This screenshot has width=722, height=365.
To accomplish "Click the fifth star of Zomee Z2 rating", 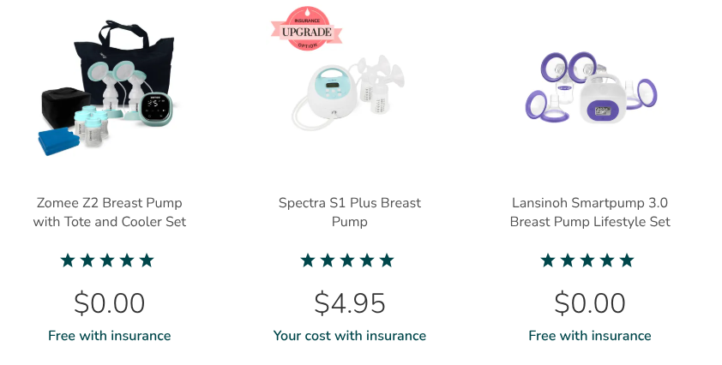I will click(x=147, y=260).
